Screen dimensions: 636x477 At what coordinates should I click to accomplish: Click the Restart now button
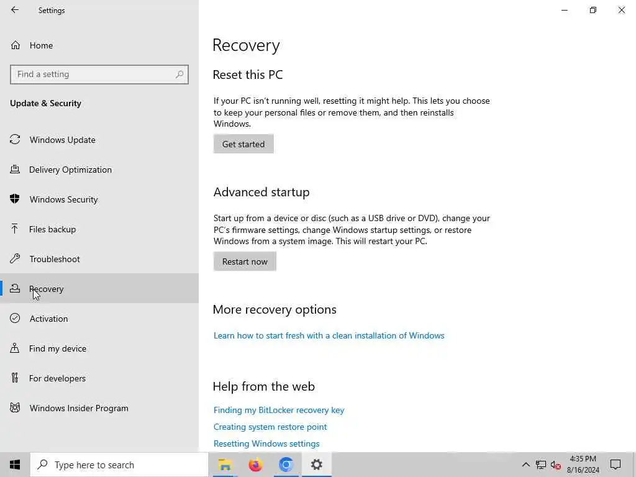point(245,261)
